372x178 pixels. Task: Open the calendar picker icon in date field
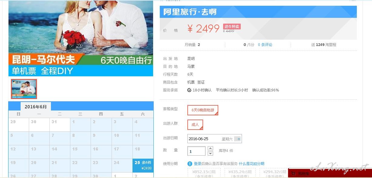point(237,139)
